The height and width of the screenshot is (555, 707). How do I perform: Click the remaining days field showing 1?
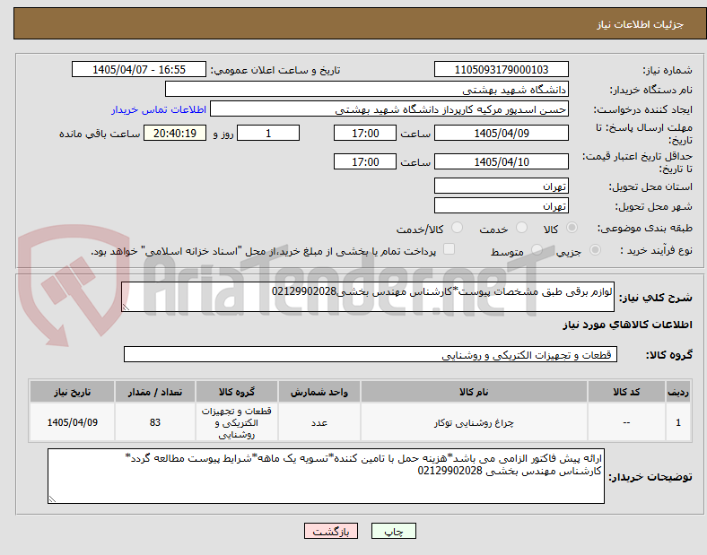pos(268,133)
